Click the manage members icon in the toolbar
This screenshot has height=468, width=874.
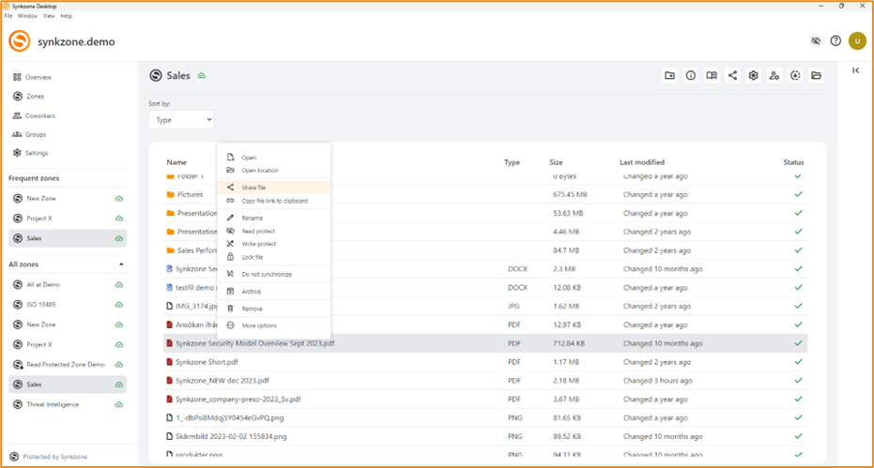click(774, 76)
